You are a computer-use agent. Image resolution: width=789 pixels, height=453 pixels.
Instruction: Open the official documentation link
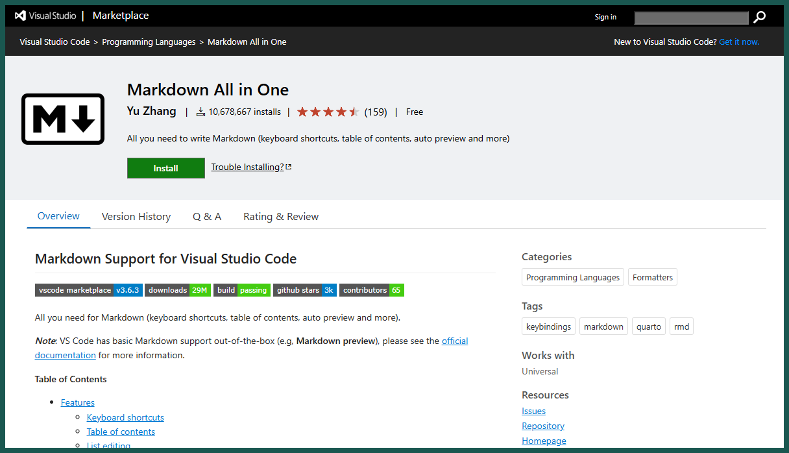click(455, 341)
